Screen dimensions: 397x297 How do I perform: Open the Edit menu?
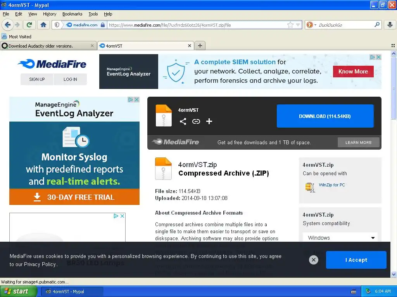pos(19,14)
